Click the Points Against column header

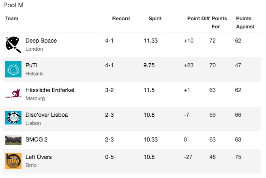click(x=245, y=23)
